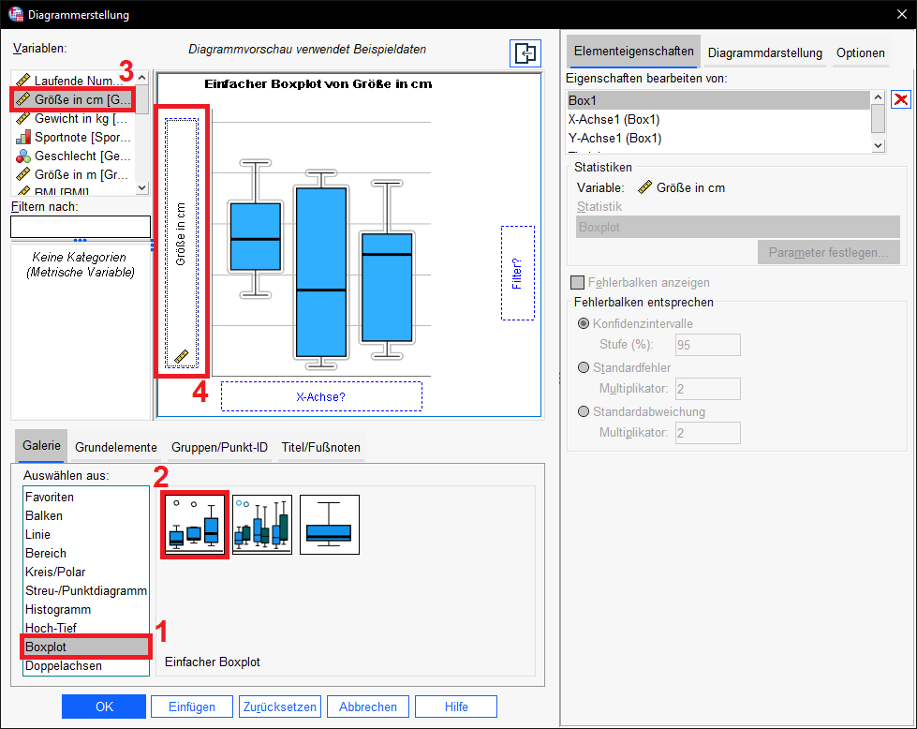Click the Größe in cm Y-axis label

click(181, 234)
